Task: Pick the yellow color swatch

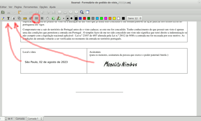Action: (x=114, y=18)
